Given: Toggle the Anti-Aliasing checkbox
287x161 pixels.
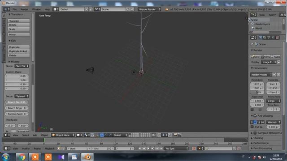Looking at the screenshot, I should coord(255,116).
